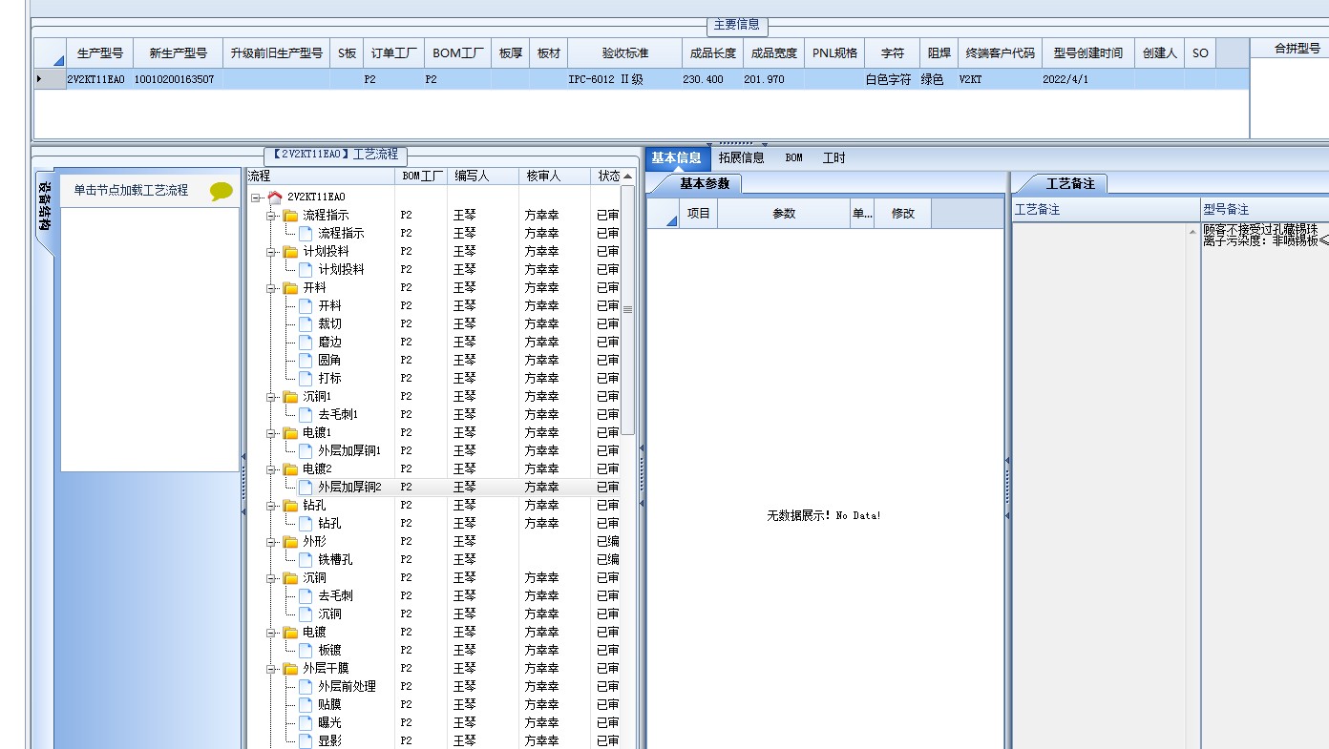Screen dimensions: 1329x749
Task: Click the 成品长度 column header
Action: [x=713, y=53]
